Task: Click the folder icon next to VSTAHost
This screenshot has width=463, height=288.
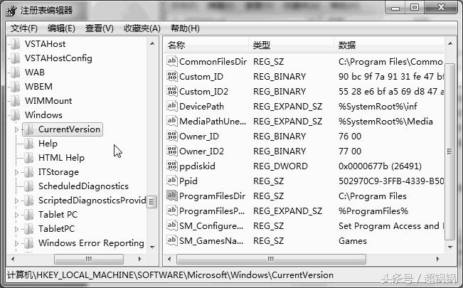Action: tap(15, 44)
